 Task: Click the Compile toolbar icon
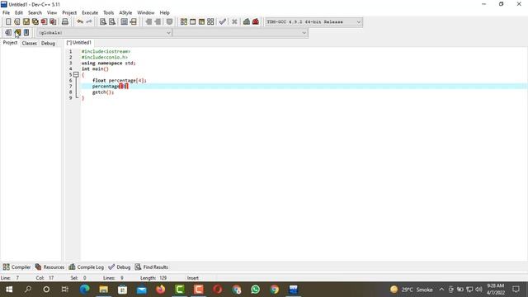[x=183, y=22]
